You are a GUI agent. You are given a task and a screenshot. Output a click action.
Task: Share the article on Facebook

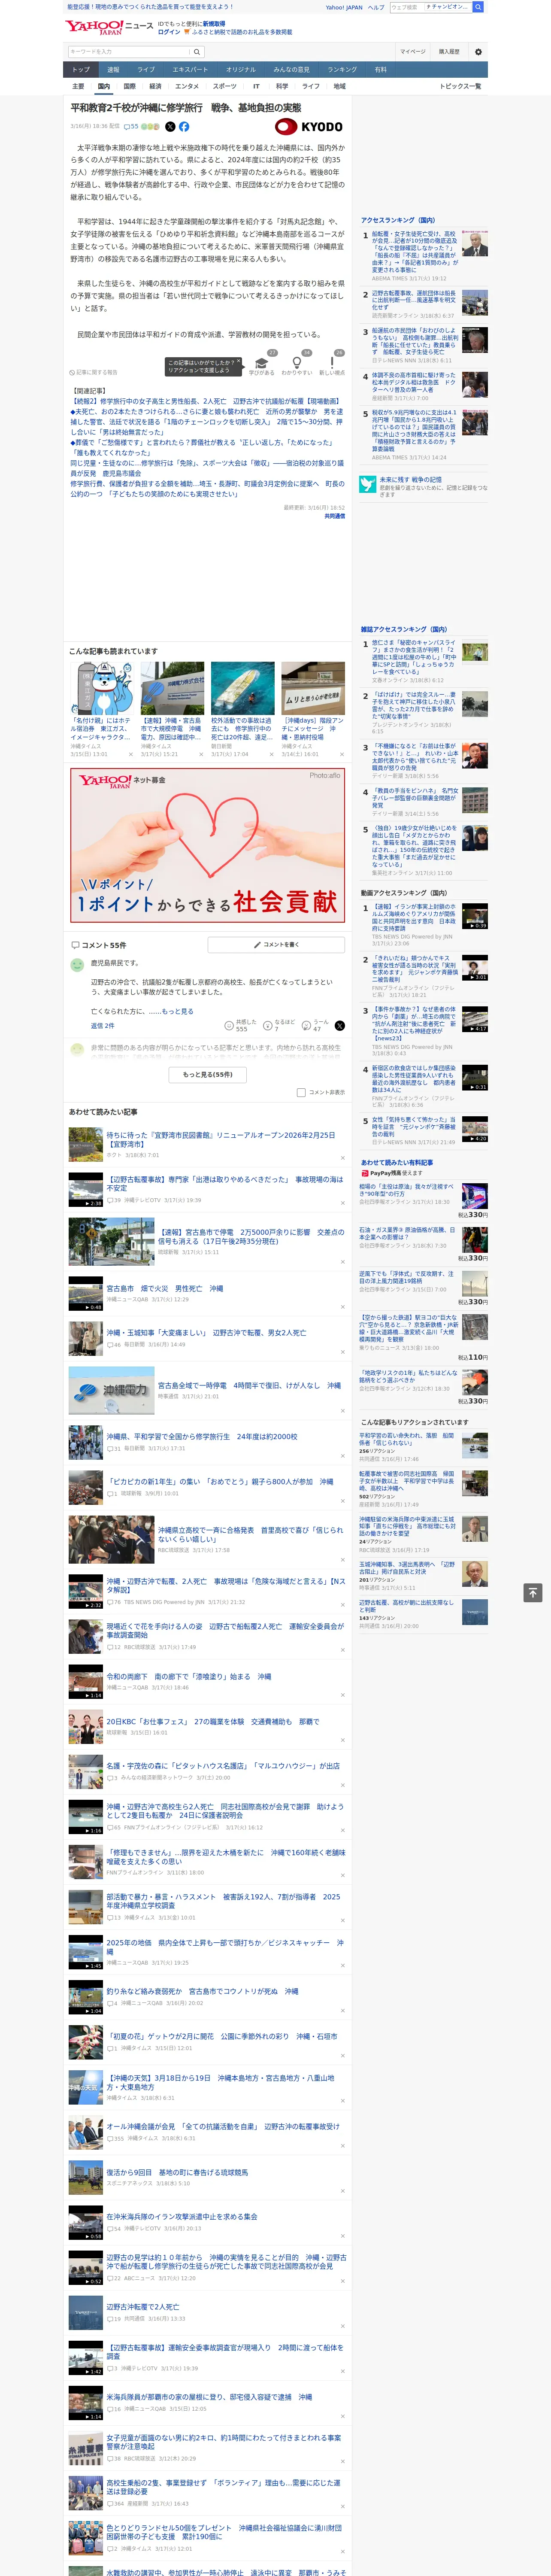(184, 127)
